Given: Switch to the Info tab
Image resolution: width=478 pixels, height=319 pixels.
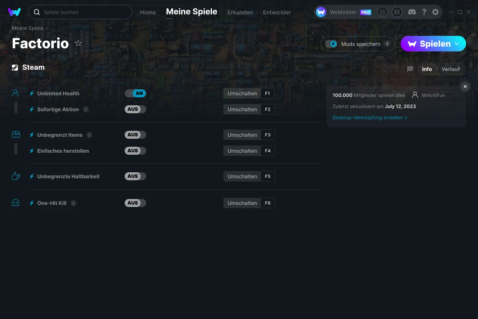Looking at the screenshot, I should 427,69.
